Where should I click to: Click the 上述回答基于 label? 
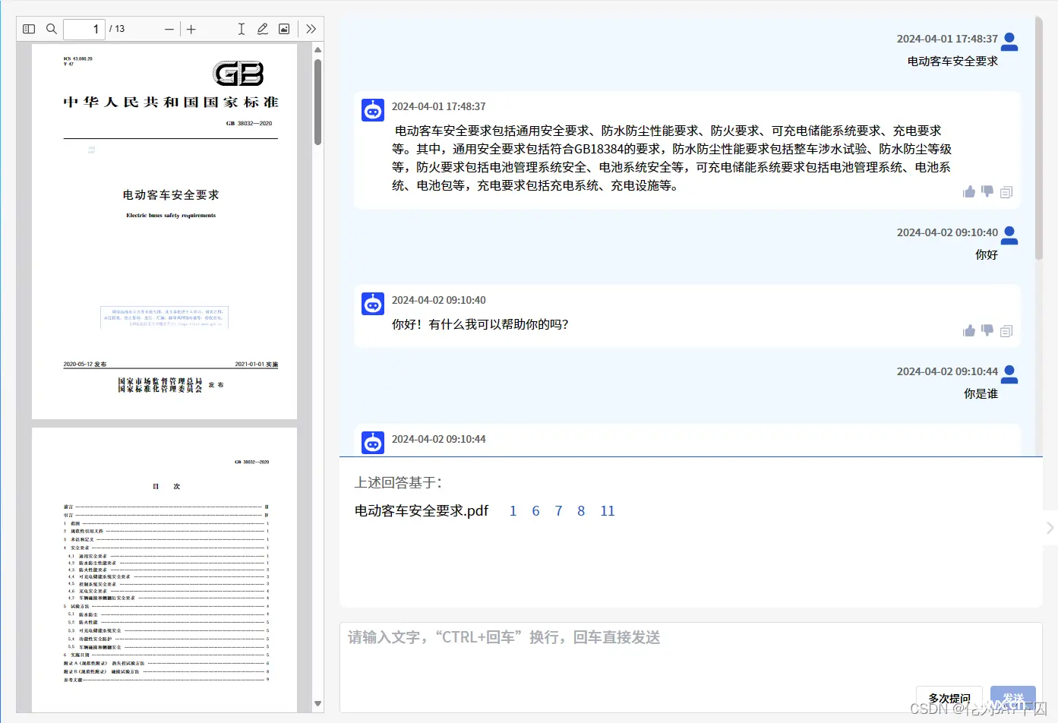coord(398,482)
